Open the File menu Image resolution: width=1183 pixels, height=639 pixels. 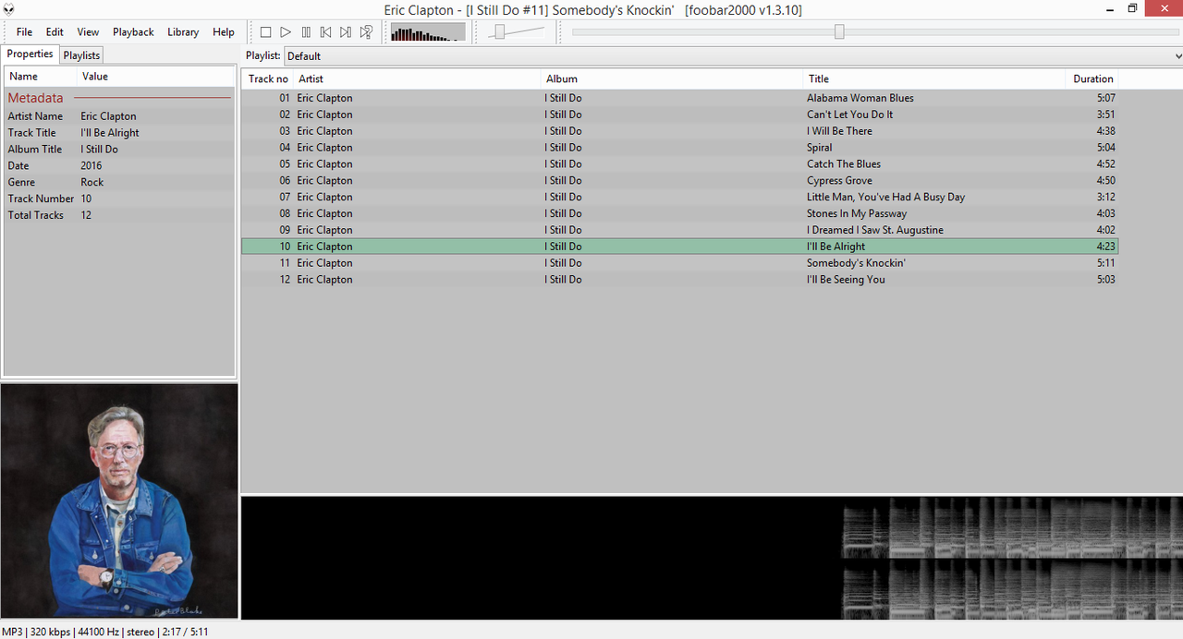[x=24, y=31]
